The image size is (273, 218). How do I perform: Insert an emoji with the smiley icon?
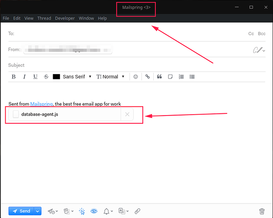point(136,77)
